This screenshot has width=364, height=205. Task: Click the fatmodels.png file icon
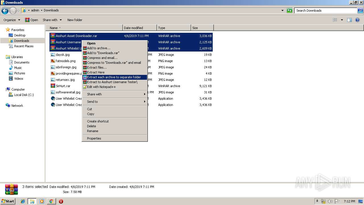(x=53, y=61)
